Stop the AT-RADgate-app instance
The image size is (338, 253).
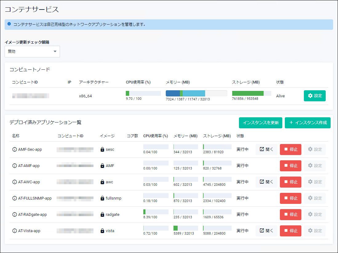290,215
